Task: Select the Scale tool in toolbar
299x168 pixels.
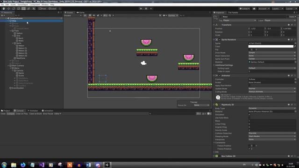Action: coord(19,8)
